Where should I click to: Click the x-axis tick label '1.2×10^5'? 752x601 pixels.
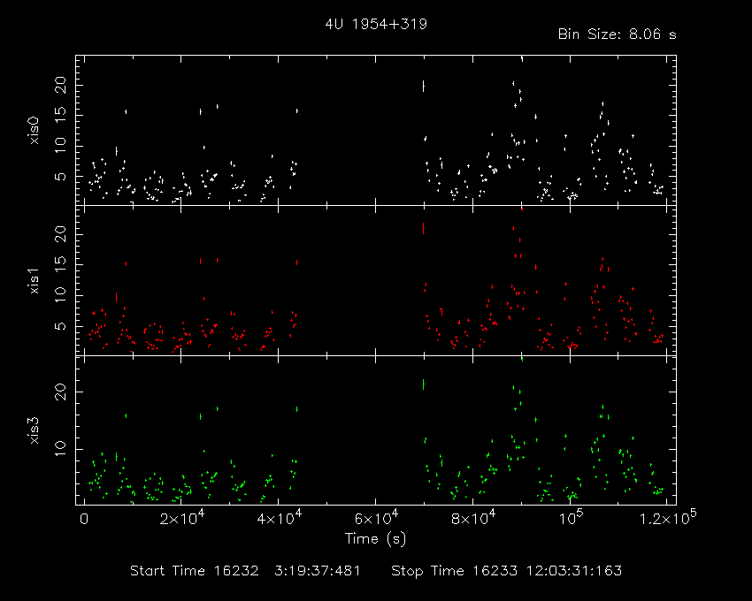click(x=668, y=518)
